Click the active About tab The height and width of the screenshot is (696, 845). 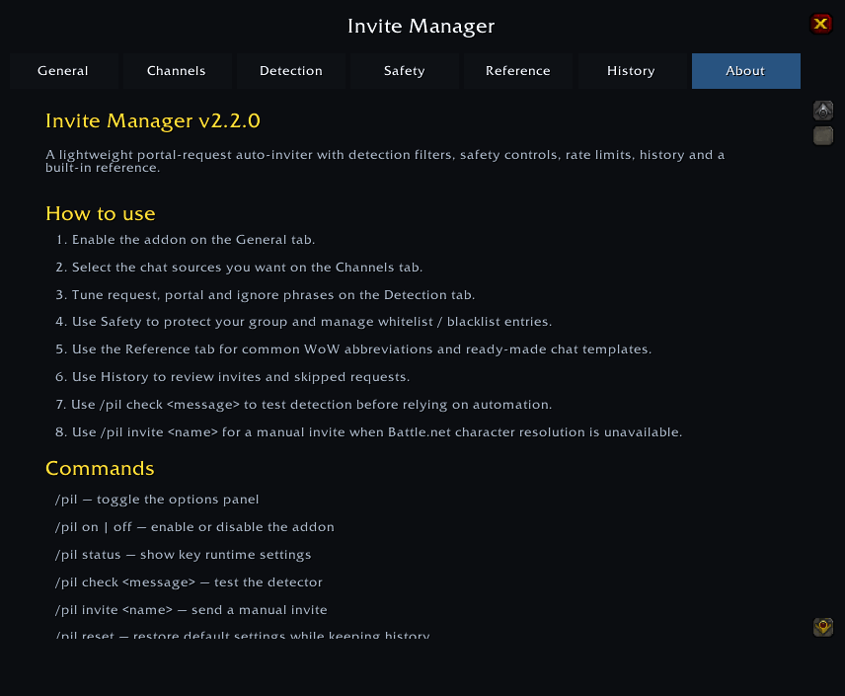click(746, 71)
